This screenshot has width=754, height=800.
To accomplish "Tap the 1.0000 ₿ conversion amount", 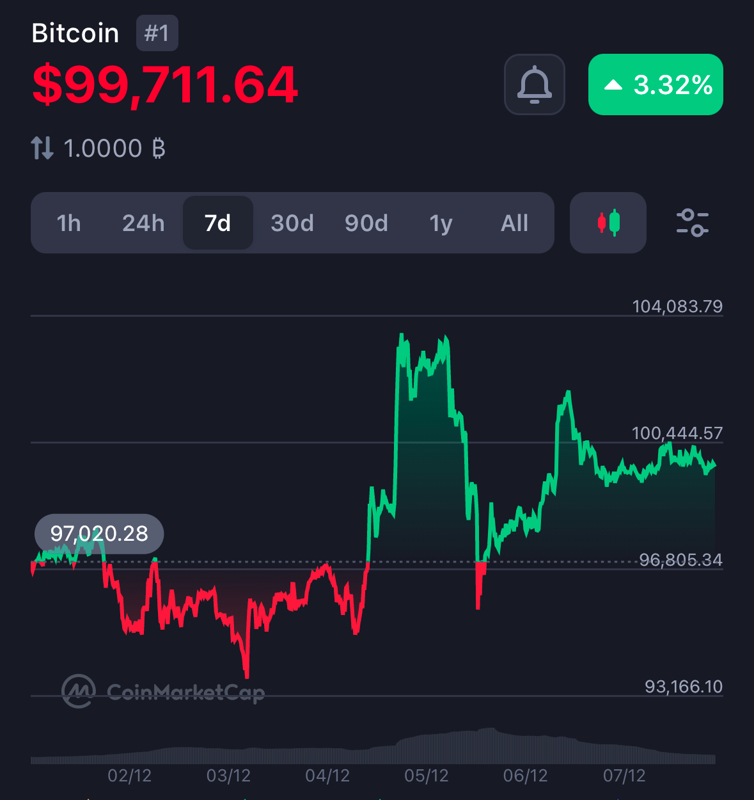I will (114, 148).
